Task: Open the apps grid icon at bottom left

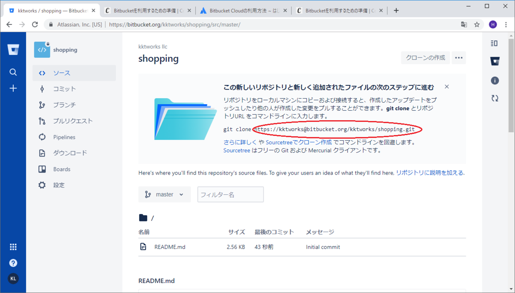Action: 13,247
